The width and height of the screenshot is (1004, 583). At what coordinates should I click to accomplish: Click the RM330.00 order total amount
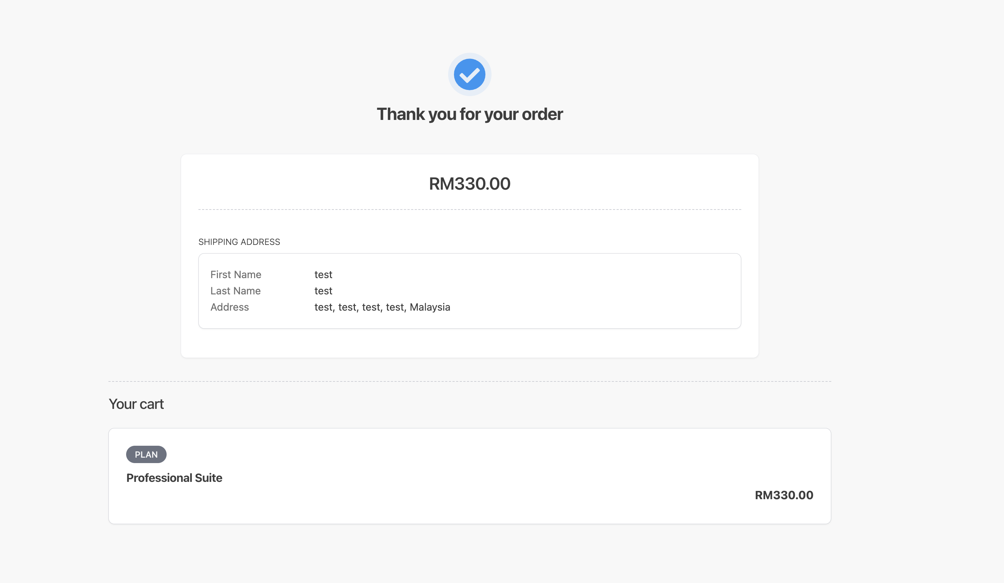pyautogui.click(x=470, y=183)
